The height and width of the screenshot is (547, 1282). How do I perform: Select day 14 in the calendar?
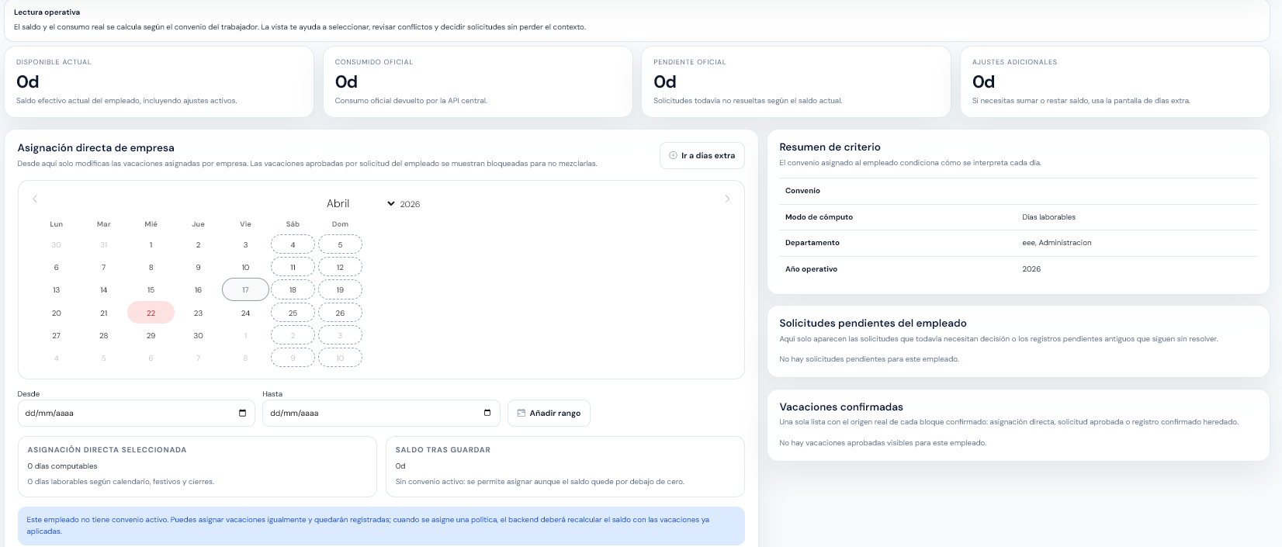point(103,290)
